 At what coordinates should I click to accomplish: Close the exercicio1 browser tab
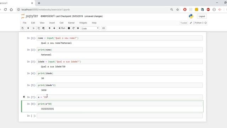coord(32,3)
